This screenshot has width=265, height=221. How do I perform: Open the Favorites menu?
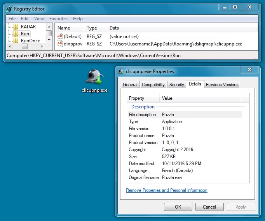pos(58,19)
